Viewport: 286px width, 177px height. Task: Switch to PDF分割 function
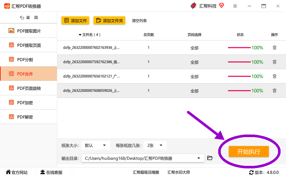28,59
